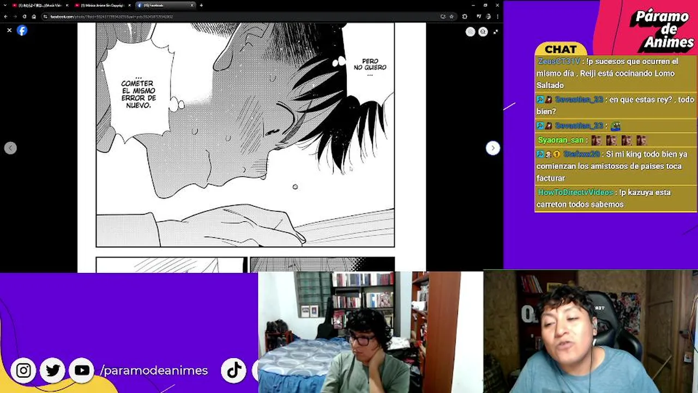
Task: Click the HowToDirectvVideos chat username
Action: click(x=575, y=193)
